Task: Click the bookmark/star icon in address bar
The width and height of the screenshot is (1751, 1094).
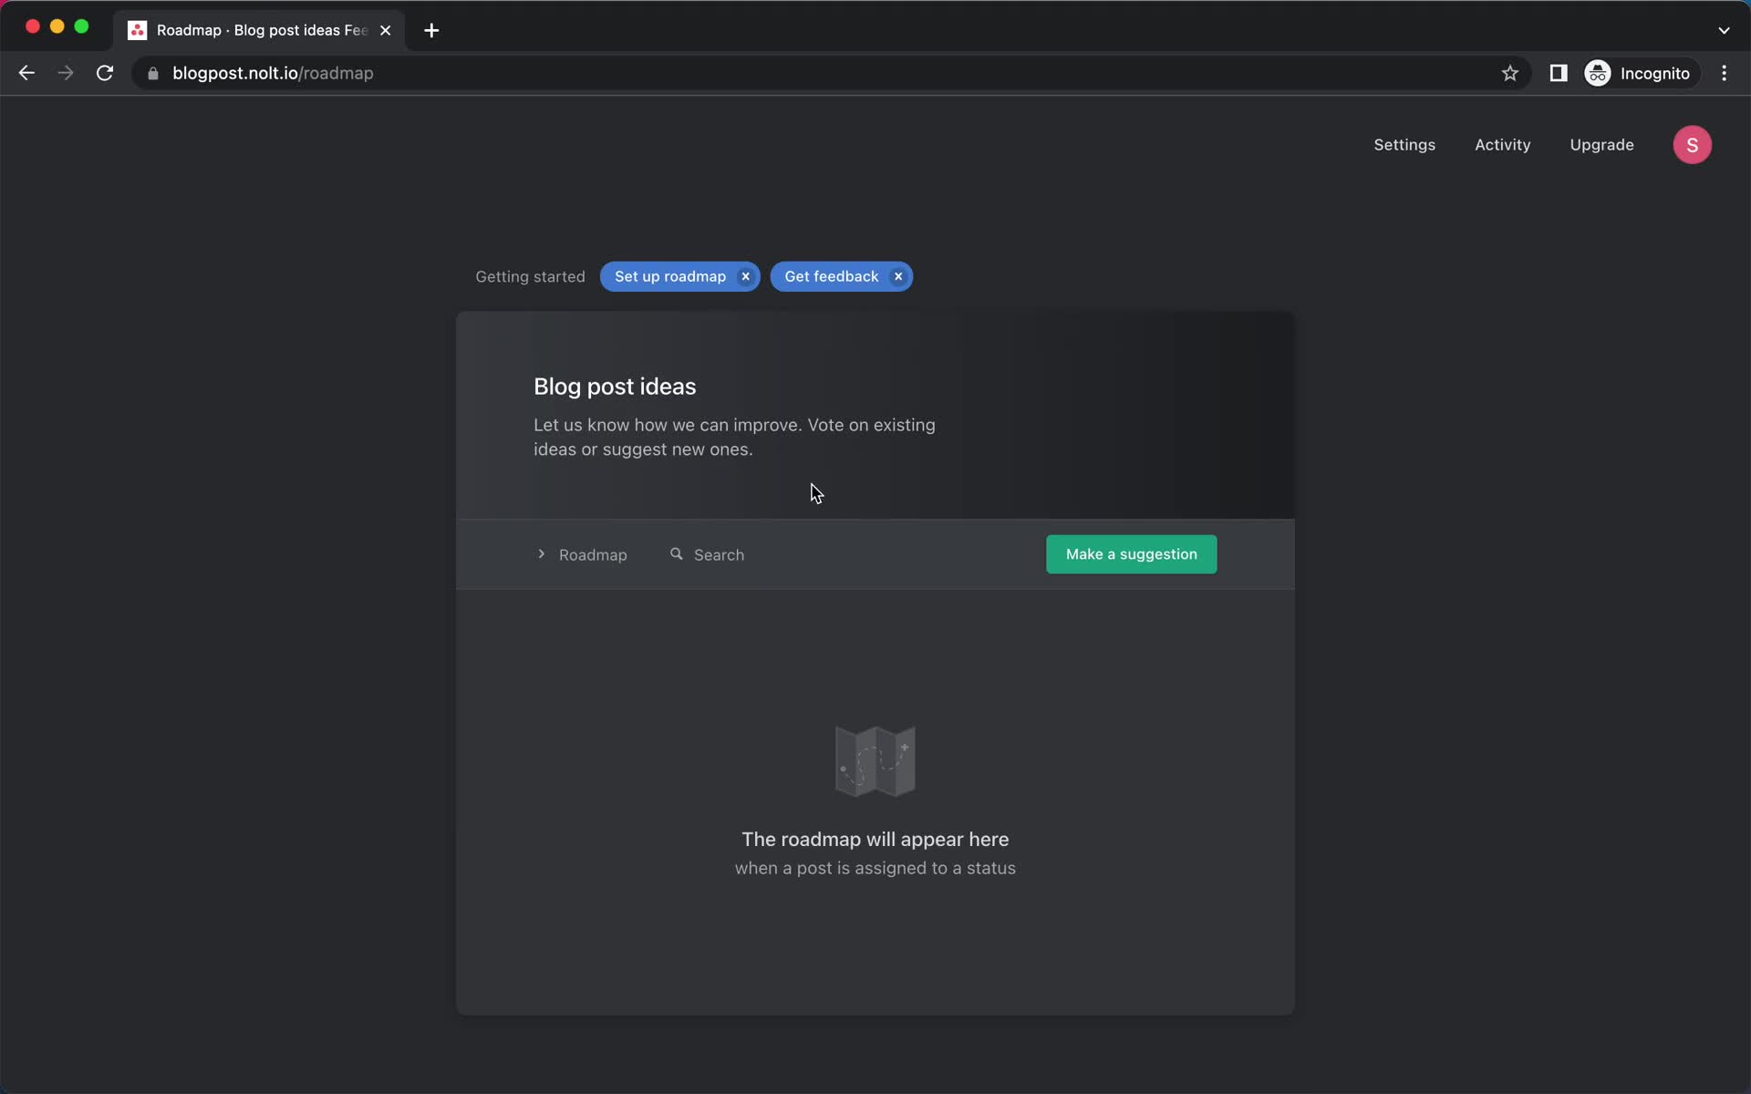Action: click(x=1509, y=73)
